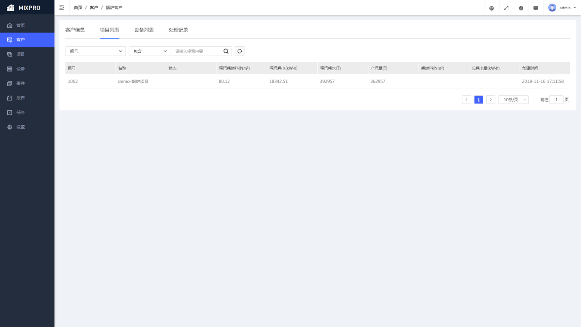Image resolution: width=581 pixels, height=327 pixels.
Task: Go to 设备 in the sidebar
Action: (21, 69)
